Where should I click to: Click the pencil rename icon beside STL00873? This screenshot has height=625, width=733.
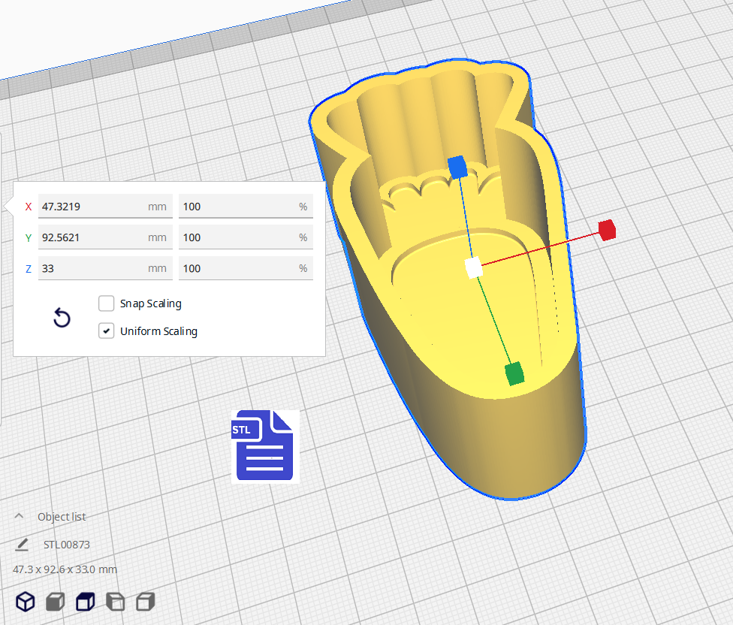tap(22, 545)
